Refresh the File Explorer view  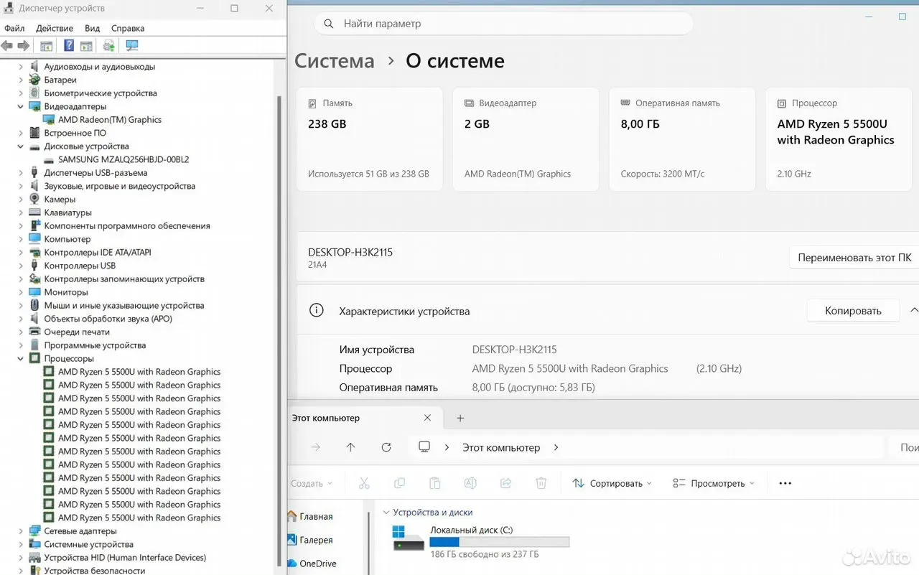point(386,447)
